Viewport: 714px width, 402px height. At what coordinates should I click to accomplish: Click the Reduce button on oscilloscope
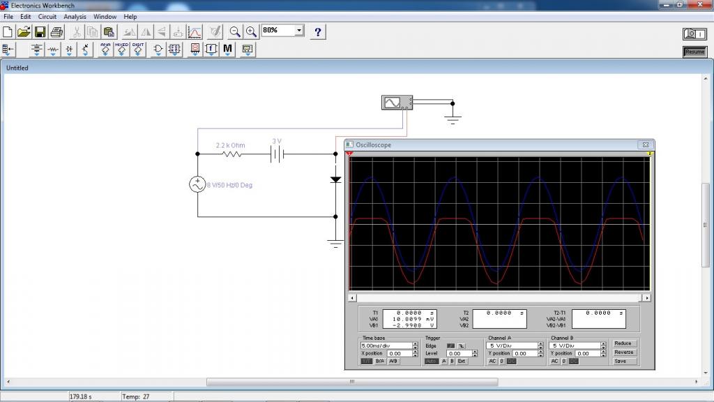(623, 343)
